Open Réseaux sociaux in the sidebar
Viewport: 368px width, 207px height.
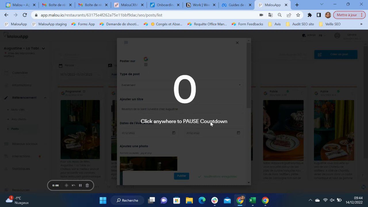[x=25, y=144]
